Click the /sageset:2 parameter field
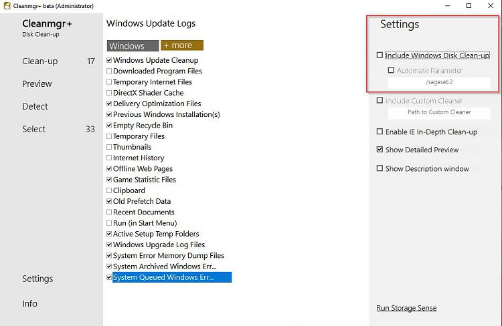The width and height of the screenshot is (502, 326). [x=439, y=82]
